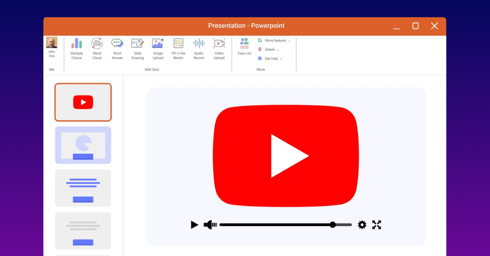Minimize the Presentation - Powerpoint window
The width and height of the screenshot is (490, 256).
point(396,28)
